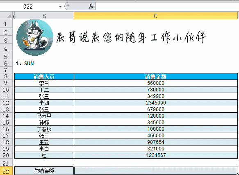This screenshot has height=175, width=239.
Task: Click the 销售金额 header cell
Action: click(x=156, y=76)
